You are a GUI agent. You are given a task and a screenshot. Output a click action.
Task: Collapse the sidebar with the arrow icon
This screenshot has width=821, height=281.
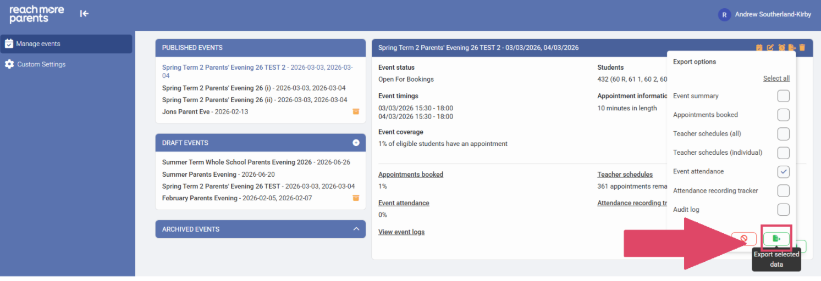[x=84, y=14]
